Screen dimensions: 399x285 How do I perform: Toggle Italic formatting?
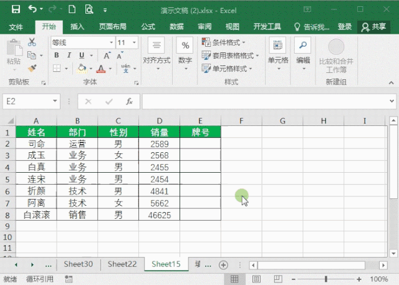(68, 56)
